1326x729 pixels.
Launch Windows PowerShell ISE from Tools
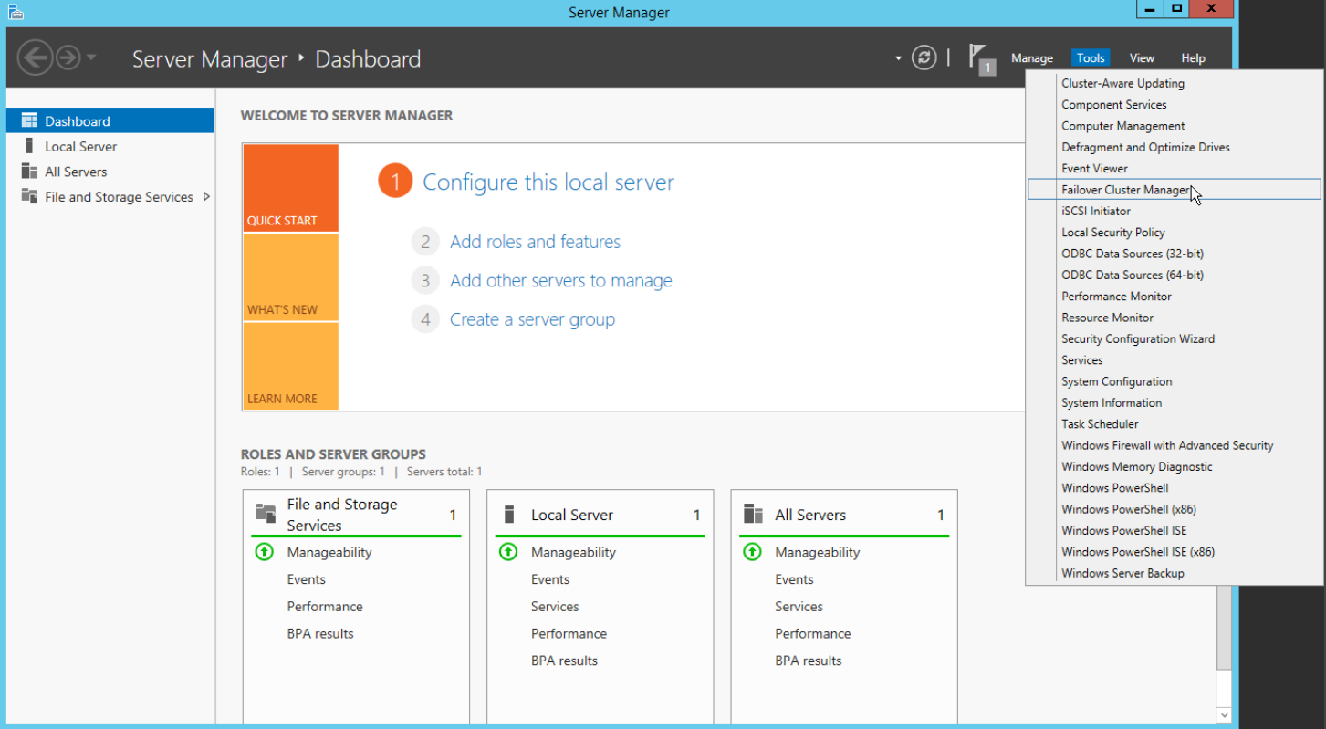[x=1123, y=530]
